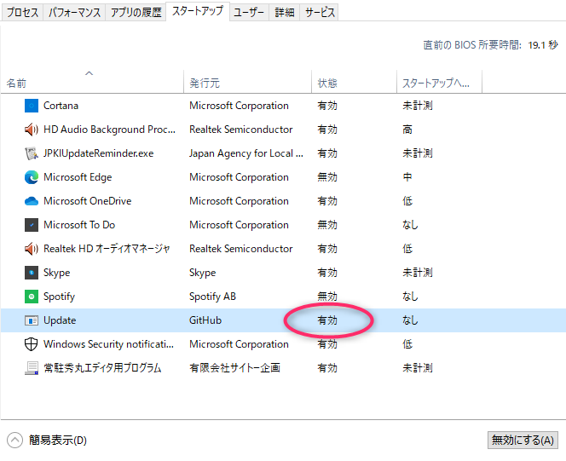Select the Spotify entry name
The width and height of the screenshot is (566, 461).
[x=59, y=297]
